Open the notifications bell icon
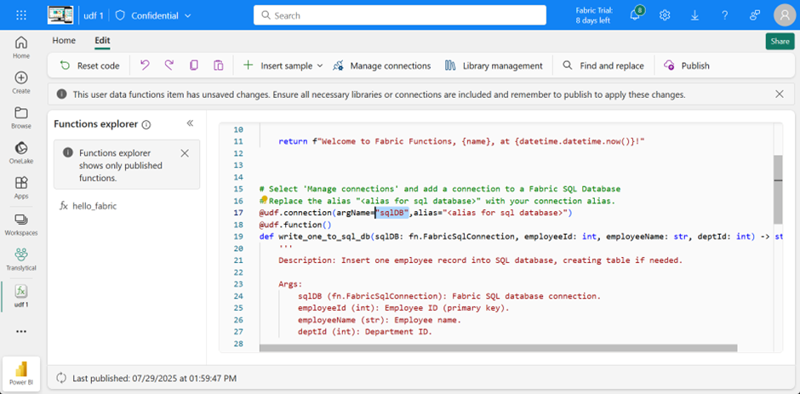Screen dimensions: 800x394 click(x=635, y=15)
